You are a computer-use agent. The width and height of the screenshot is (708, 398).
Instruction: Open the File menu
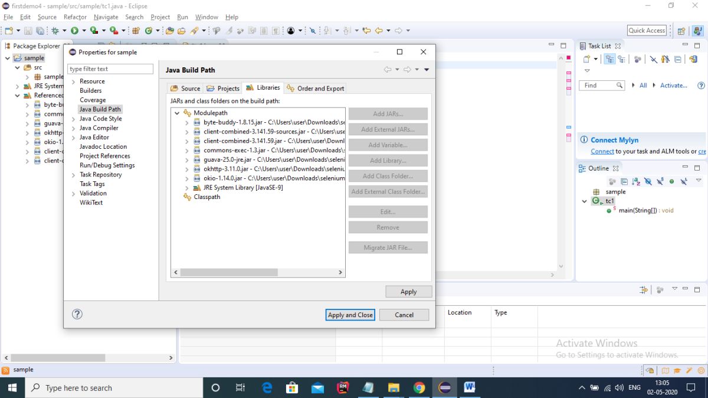click(8, 17)
